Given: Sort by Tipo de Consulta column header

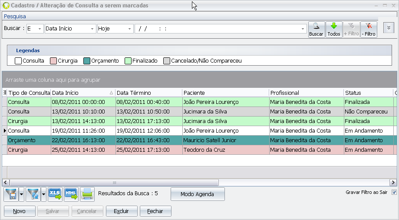Looking at the screenshot, I should coord(29,93).
